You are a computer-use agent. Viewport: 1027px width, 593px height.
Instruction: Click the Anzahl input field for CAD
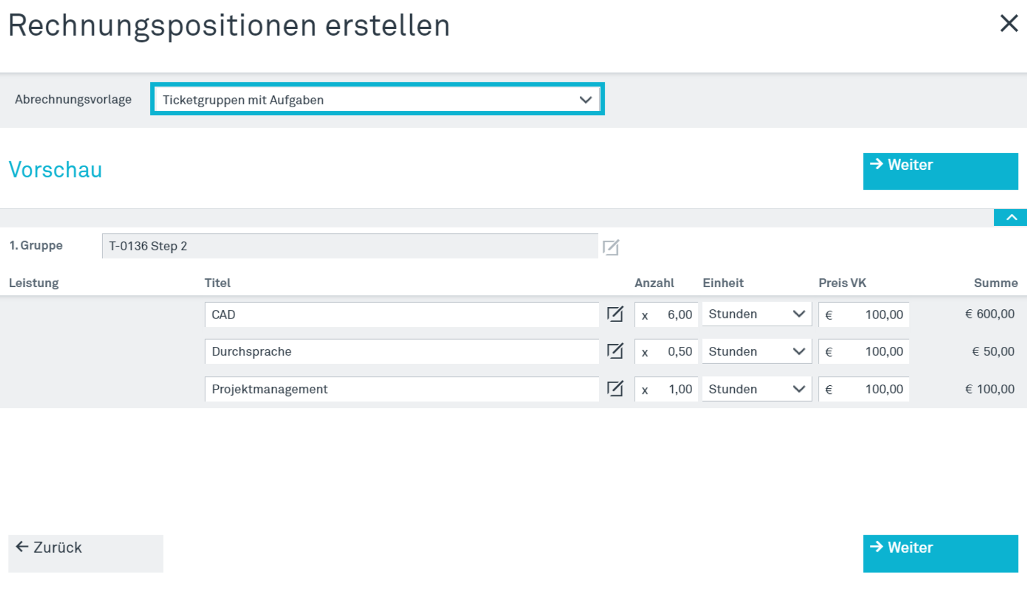671,314
